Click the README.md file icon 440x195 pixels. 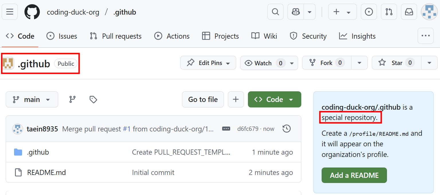[18, 172]
